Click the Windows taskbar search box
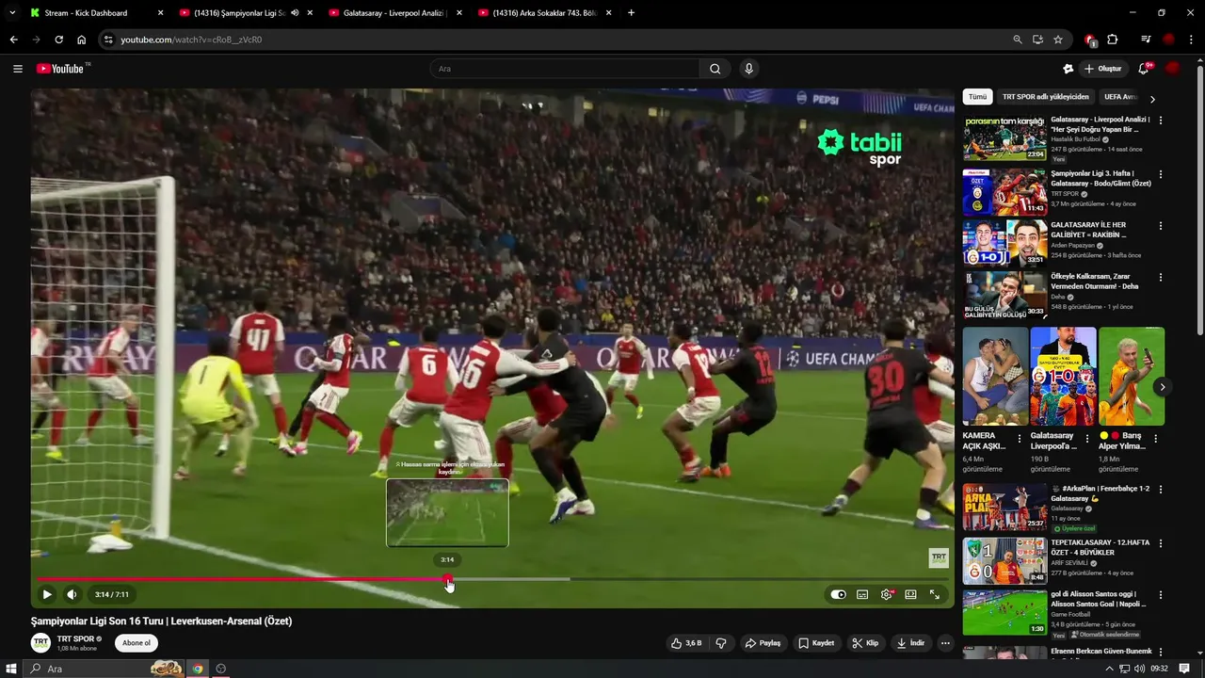 (x=104, y=669)
